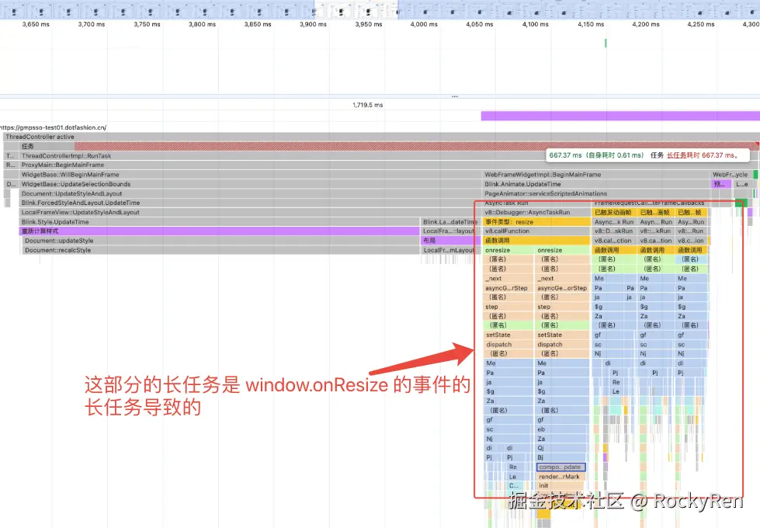Click the WebFr...ycle entry
This screenshot has width=760, height=528.
[731, 175]
